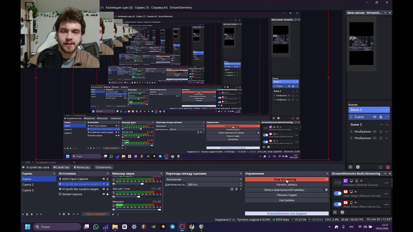
Task: Open the New canvas panel settings gear
Action: pos(358,167)
